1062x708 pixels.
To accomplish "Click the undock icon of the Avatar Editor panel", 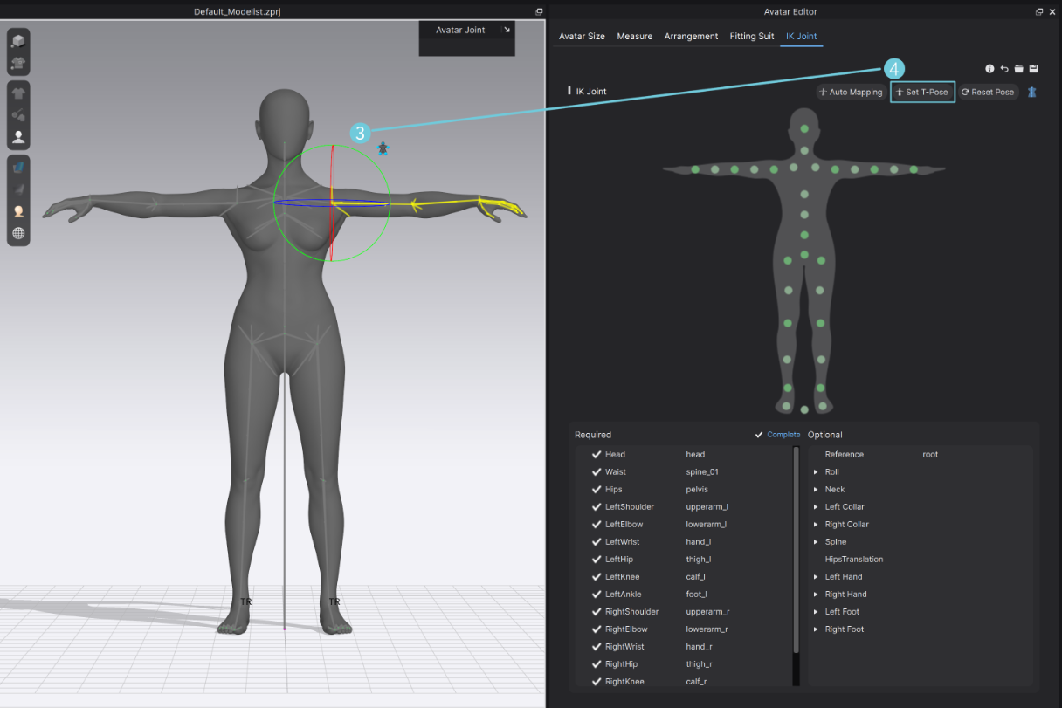I will (x=1039, y=11).
